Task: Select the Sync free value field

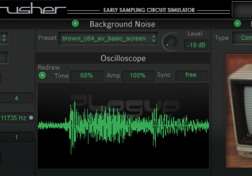Action: tap(191, 75)
